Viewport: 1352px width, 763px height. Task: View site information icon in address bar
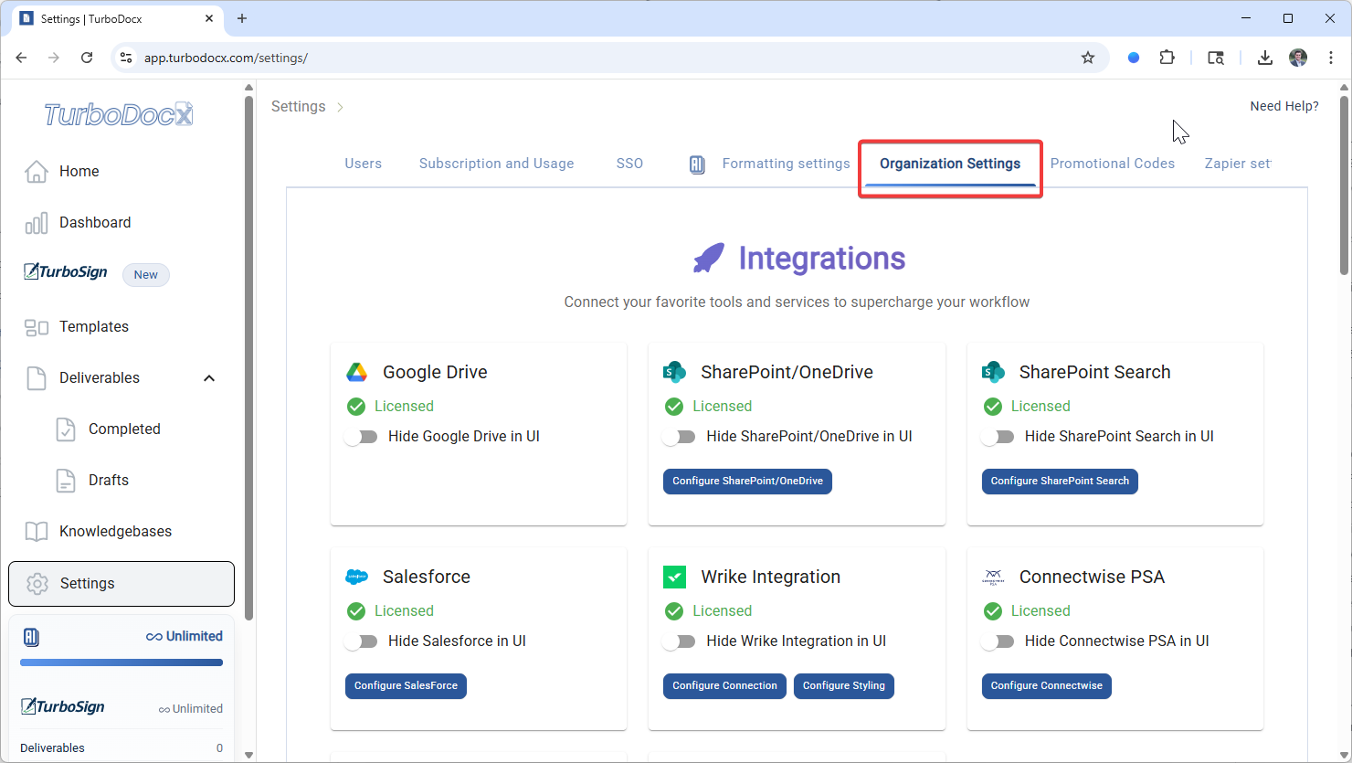point(127,58)
